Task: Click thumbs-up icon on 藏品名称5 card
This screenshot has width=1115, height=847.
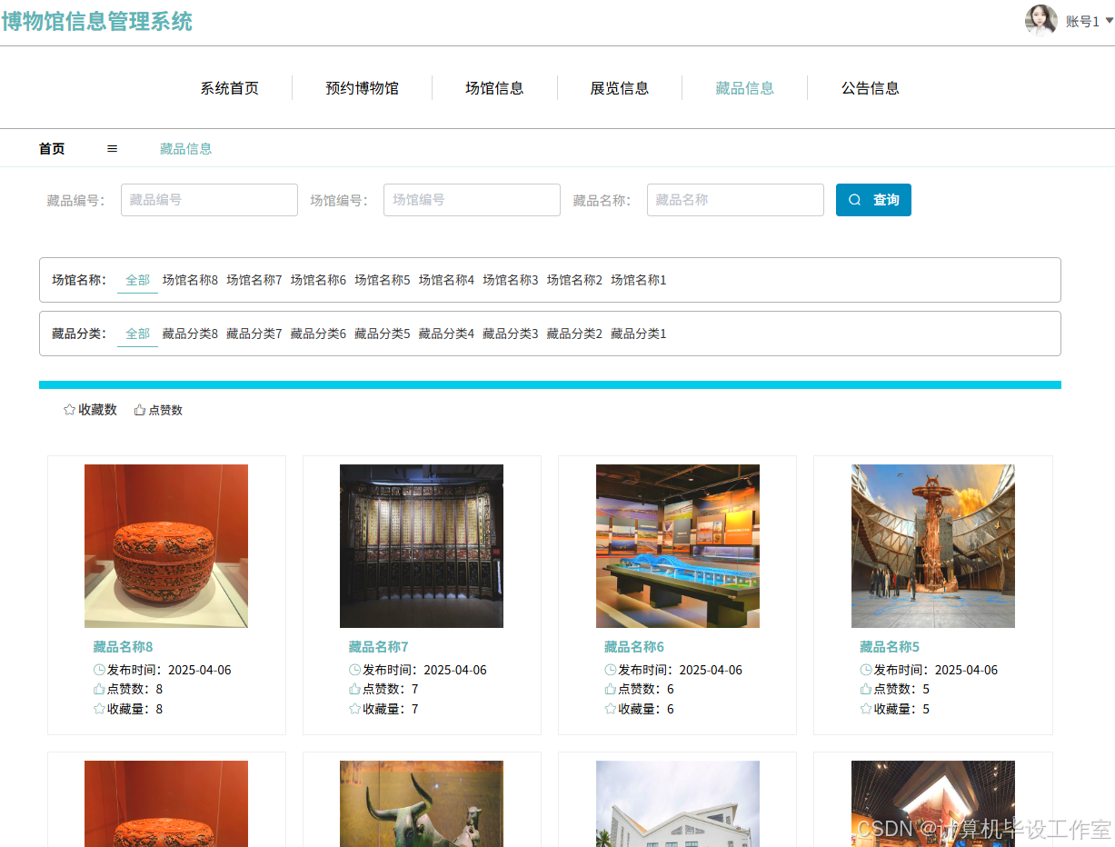Action: point(866,689)
